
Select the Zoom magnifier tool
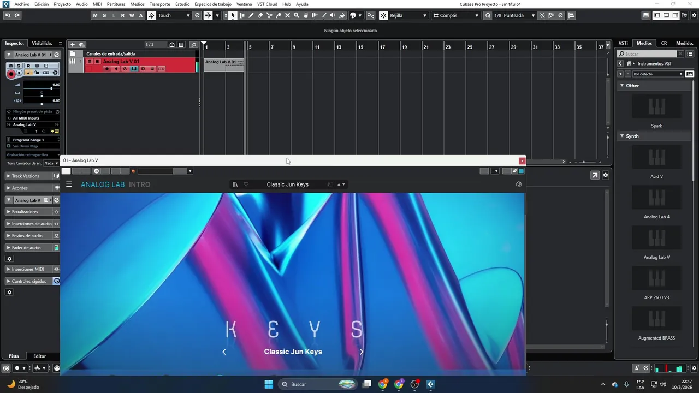point(297,15)
